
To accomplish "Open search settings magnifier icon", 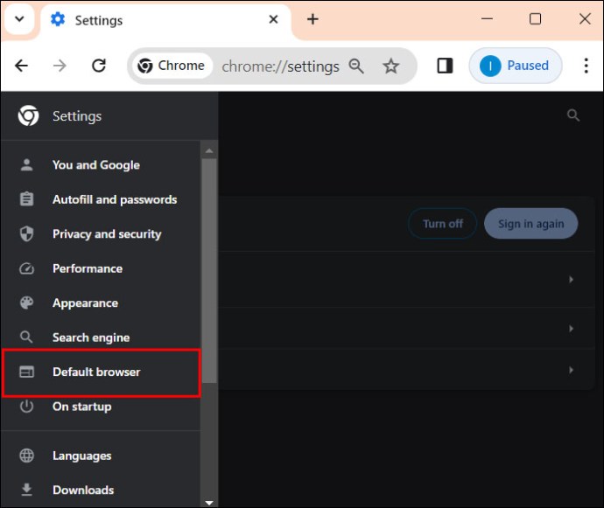I will (x=573, y=115).
